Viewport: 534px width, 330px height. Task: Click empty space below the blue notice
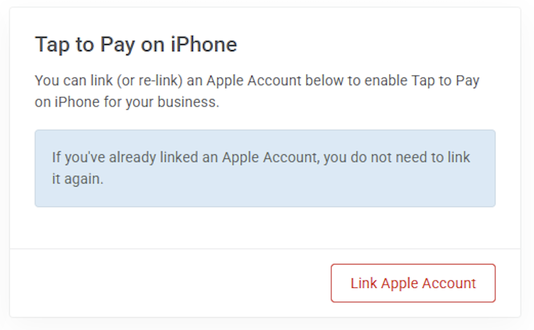(265, 228)
